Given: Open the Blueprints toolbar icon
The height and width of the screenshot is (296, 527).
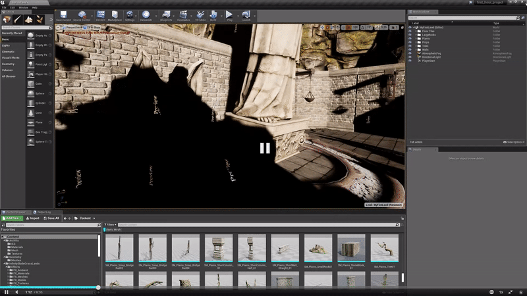Looking at the screenshot, I should point(166,15).
